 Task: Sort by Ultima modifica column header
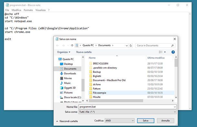tap(156, 58)
